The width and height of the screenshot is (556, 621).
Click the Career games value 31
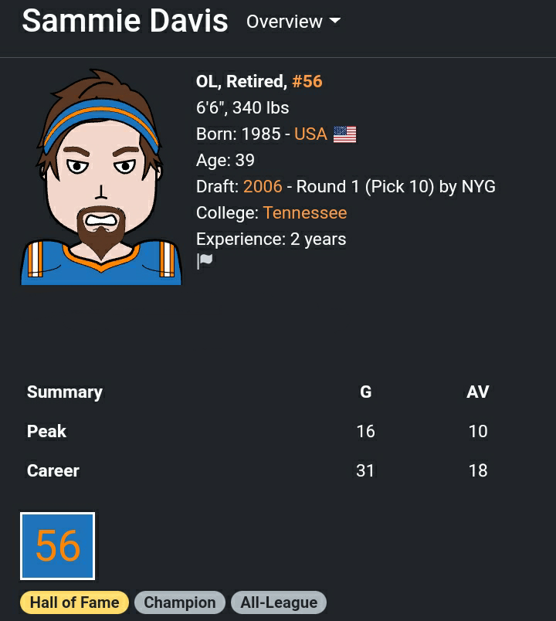click(x=365, y=471)
